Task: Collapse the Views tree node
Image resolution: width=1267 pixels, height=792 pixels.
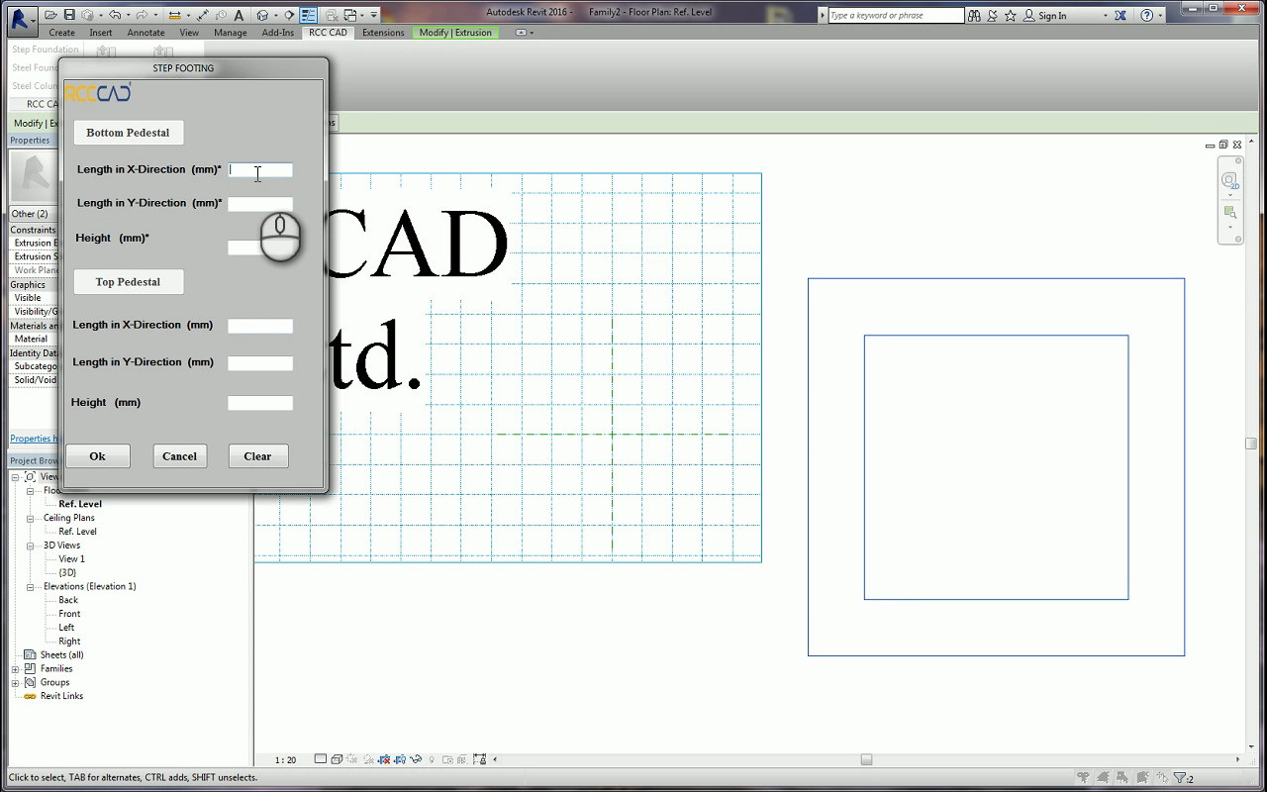Action: tap(15, 477)
